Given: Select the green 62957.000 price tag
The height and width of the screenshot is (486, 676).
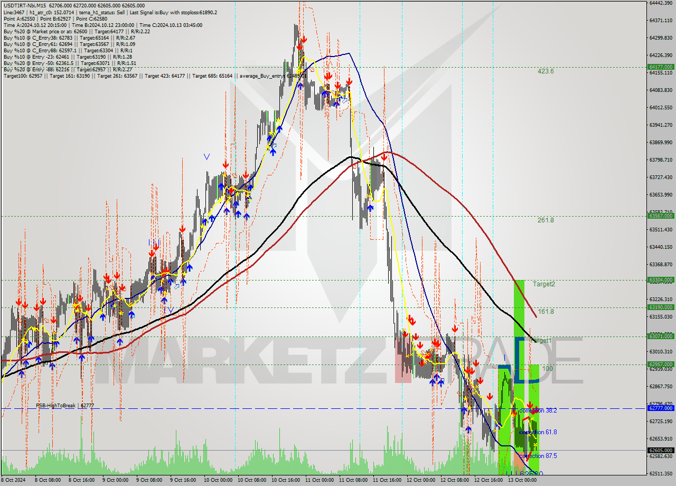Looking at the screenshot, I should [x=660, y=364].
